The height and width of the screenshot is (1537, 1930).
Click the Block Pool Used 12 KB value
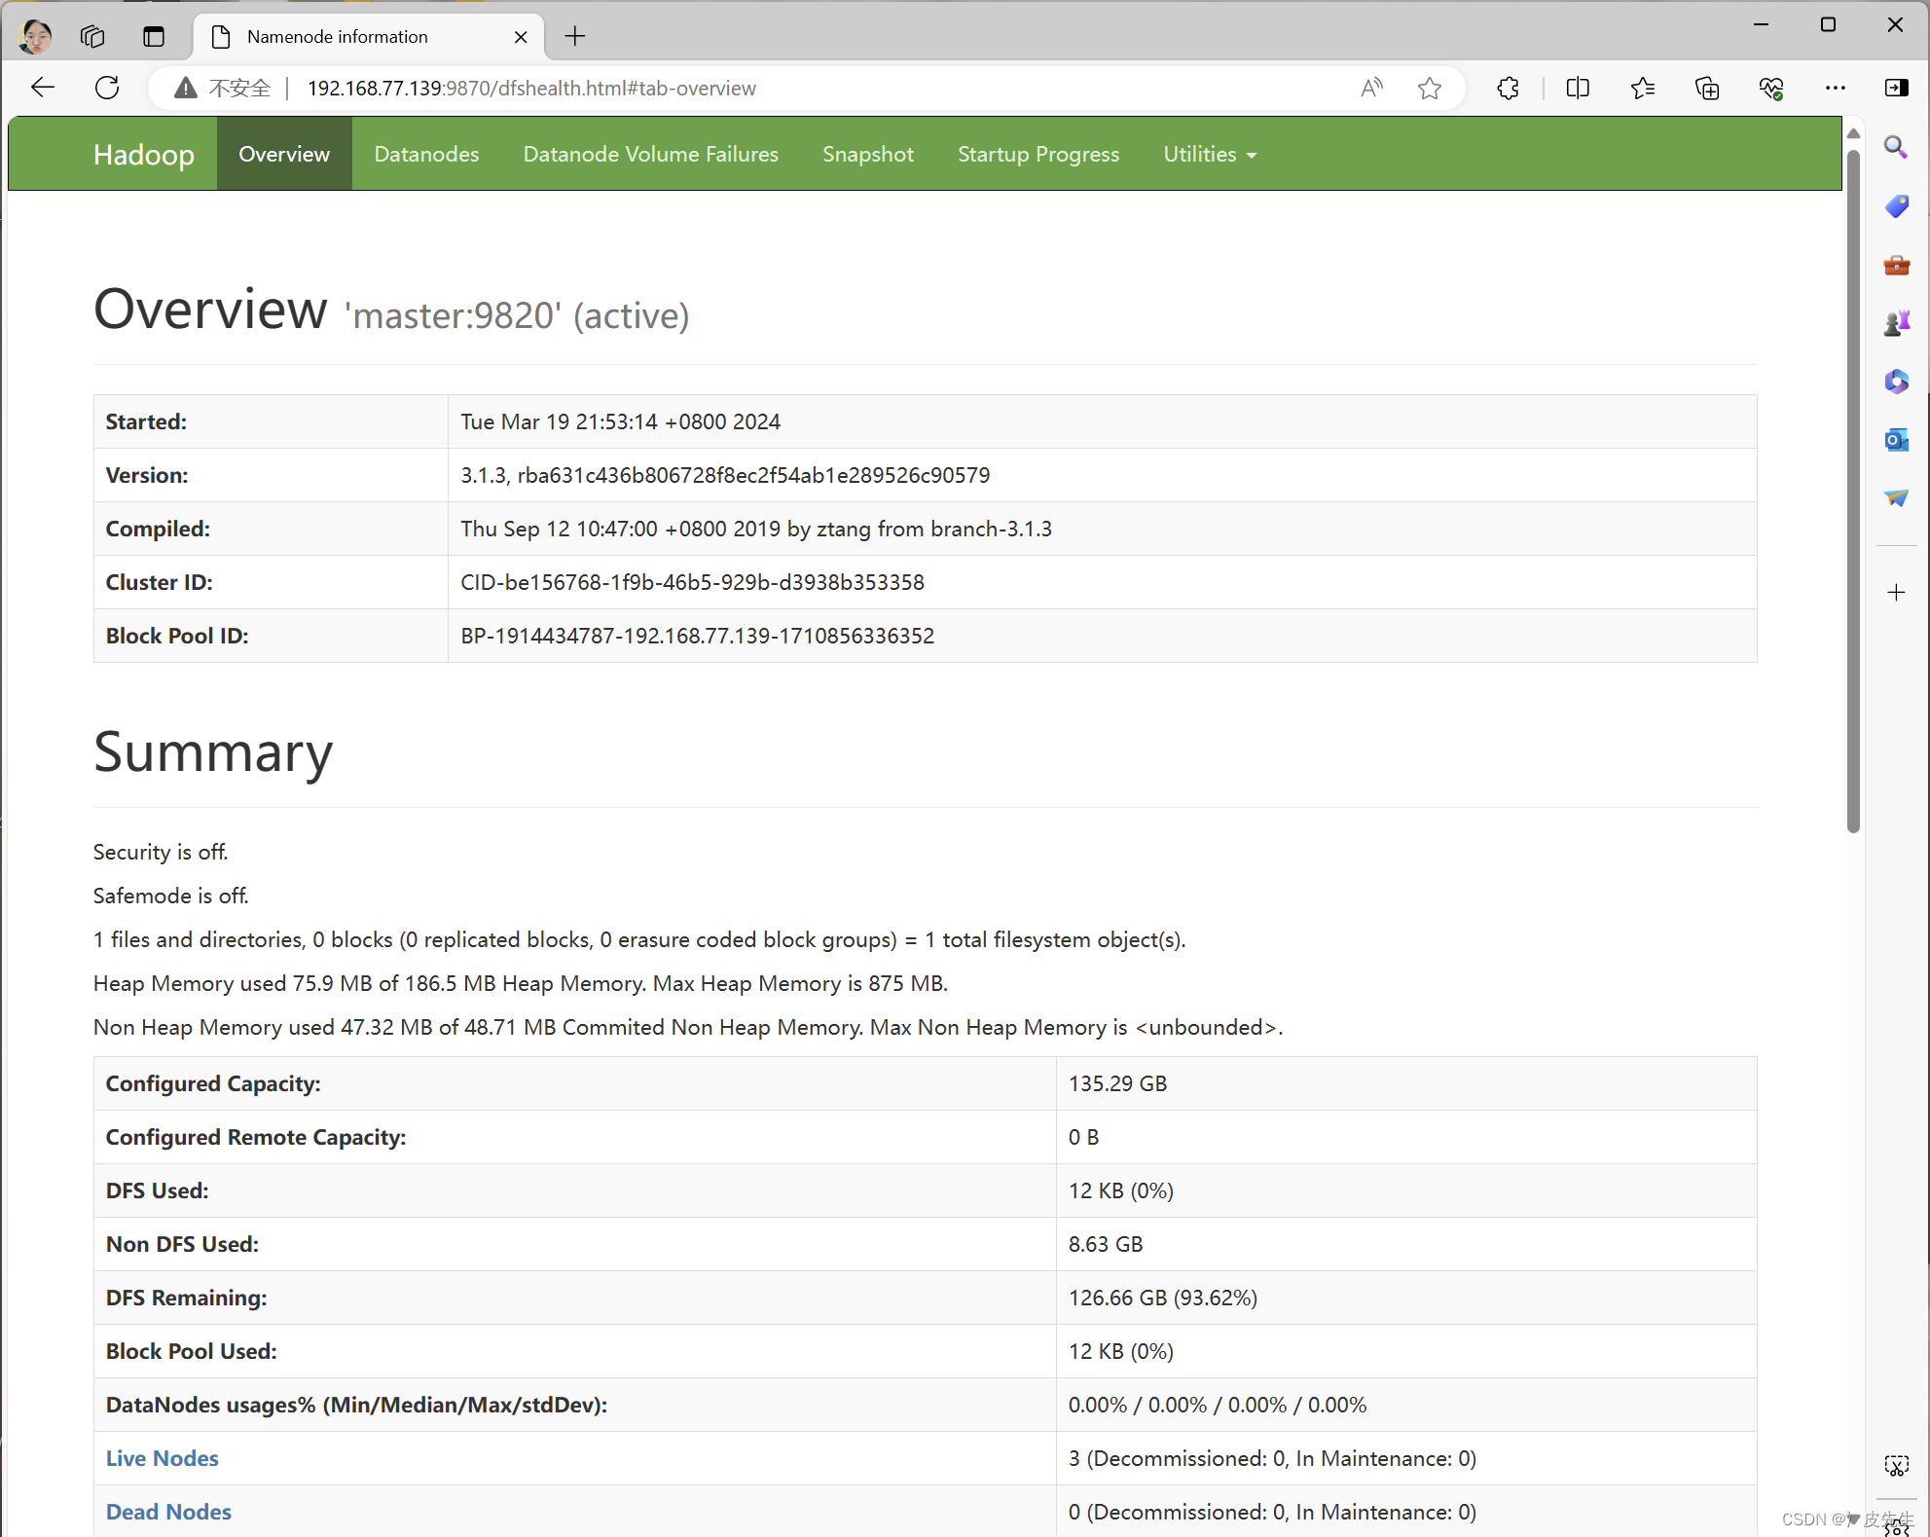click(1120, 1351)
